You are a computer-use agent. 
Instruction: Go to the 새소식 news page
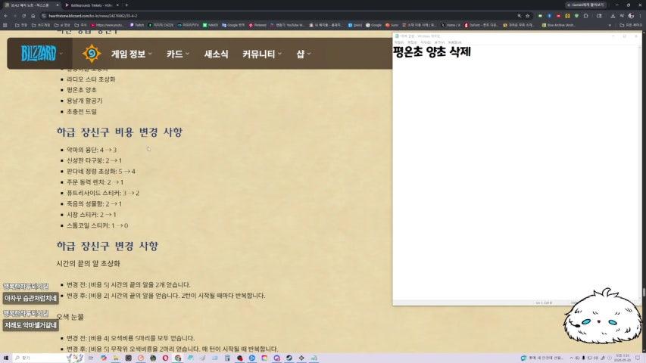click(216, 54)
